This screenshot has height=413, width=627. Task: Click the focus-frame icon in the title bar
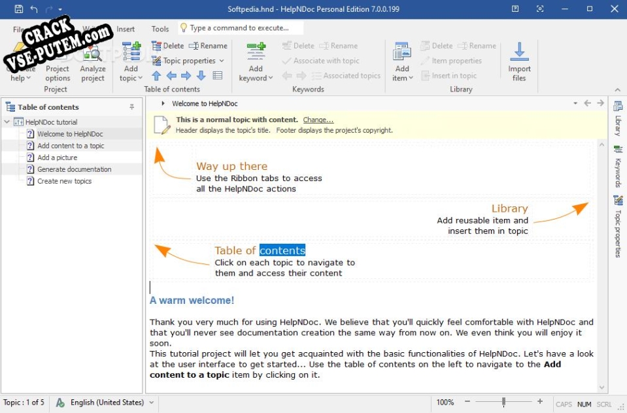[x=540, y=8]
